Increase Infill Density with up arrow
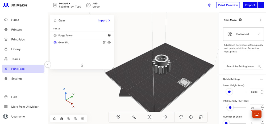The width and height of the screenshot is (266, 124). pyautogui.click(x=262, y=106)
